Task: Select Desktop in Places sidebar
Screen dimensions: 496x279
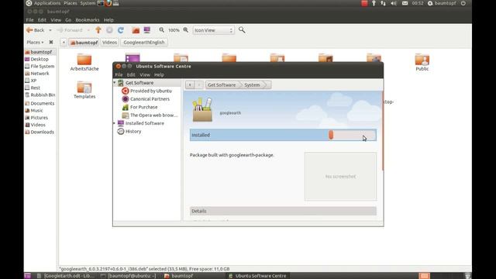Action: coord(40,59)
